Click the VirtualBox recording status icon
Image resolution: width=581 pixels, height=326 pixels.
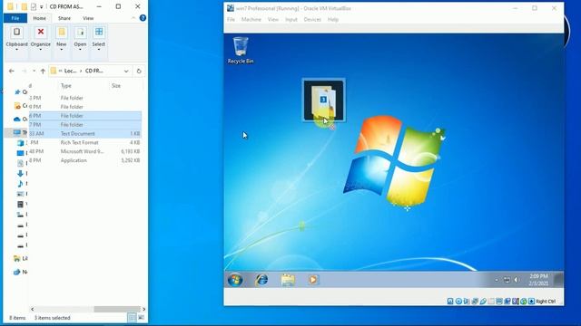tap(507, 302)
